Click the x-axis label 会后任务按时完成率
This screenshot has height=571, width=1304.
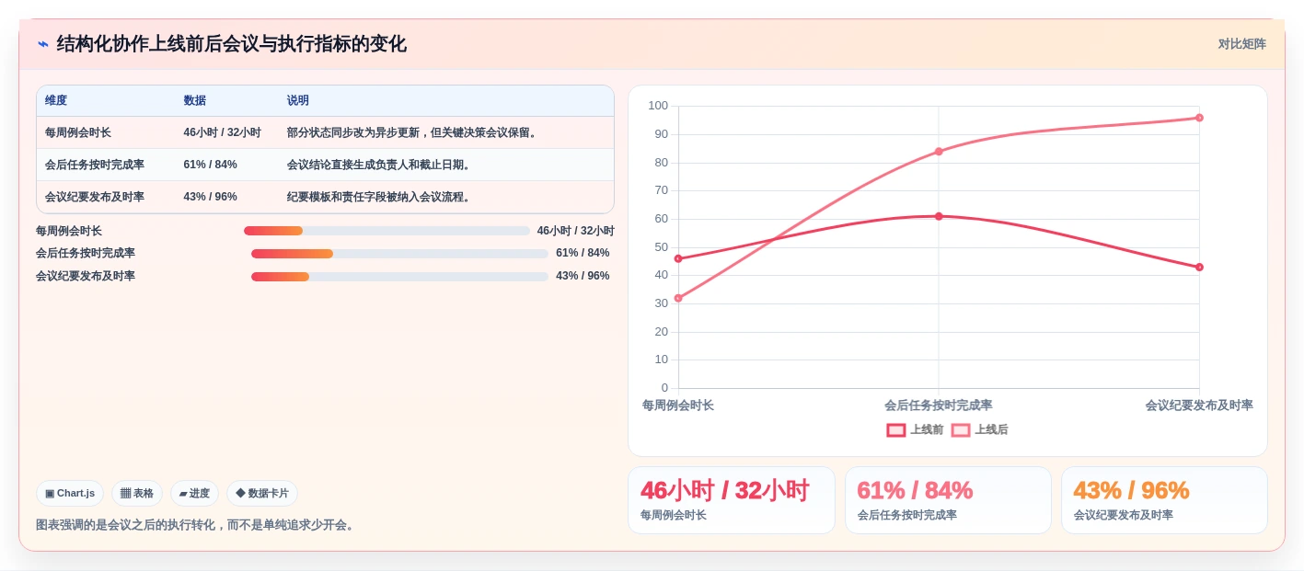click(x=939, y=405)
